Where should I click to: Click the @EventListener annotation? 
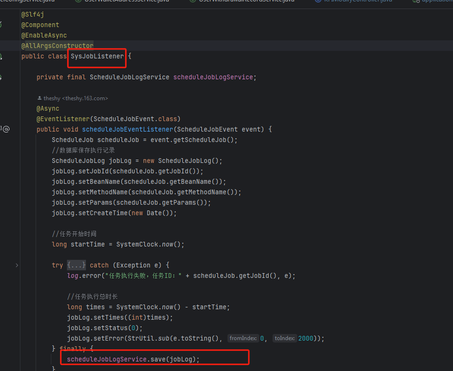tap(63, 119)
